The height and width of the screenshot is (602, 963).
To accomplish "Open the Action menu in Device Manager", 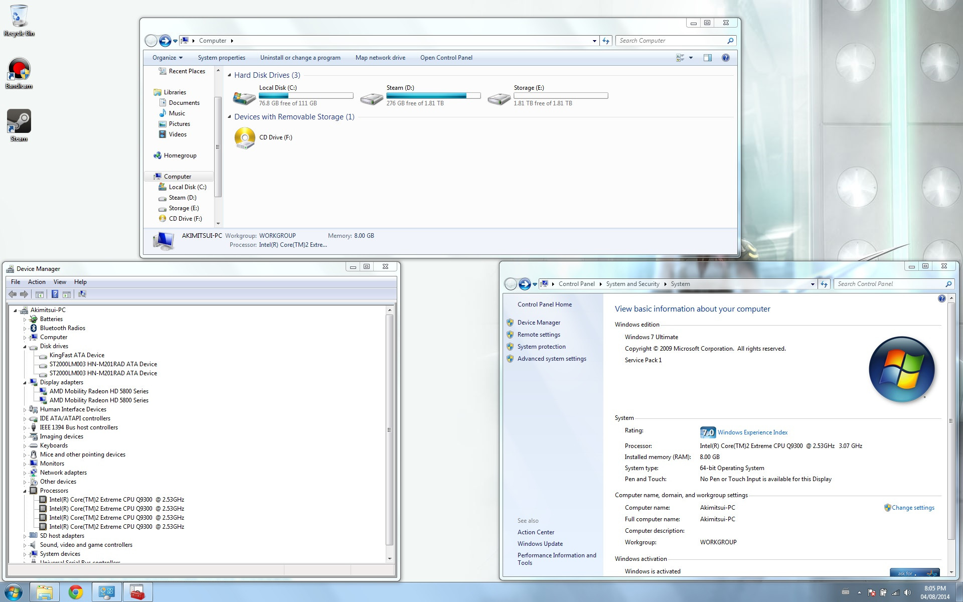I will (x=37, y=282).
